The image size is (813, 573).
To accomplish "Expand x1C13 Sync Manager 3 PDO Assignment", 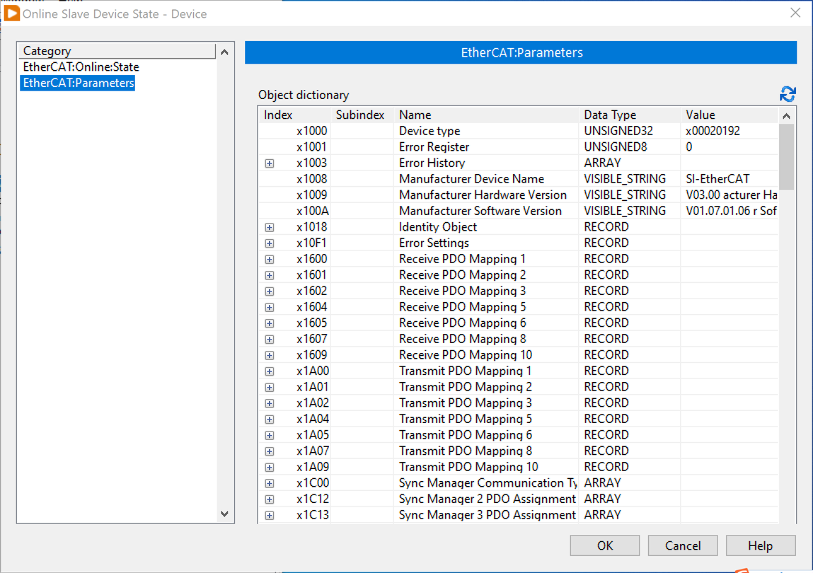I will [x=270, y=516].
